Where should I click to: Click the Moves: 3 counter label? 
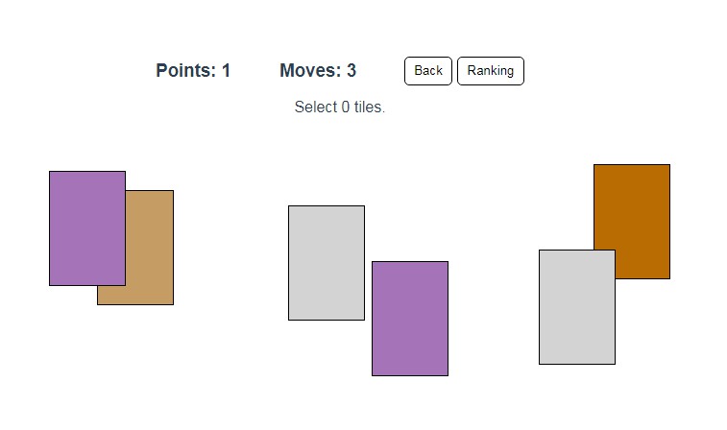point(318,71)
